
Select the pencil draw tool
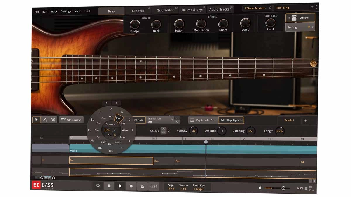45,120
